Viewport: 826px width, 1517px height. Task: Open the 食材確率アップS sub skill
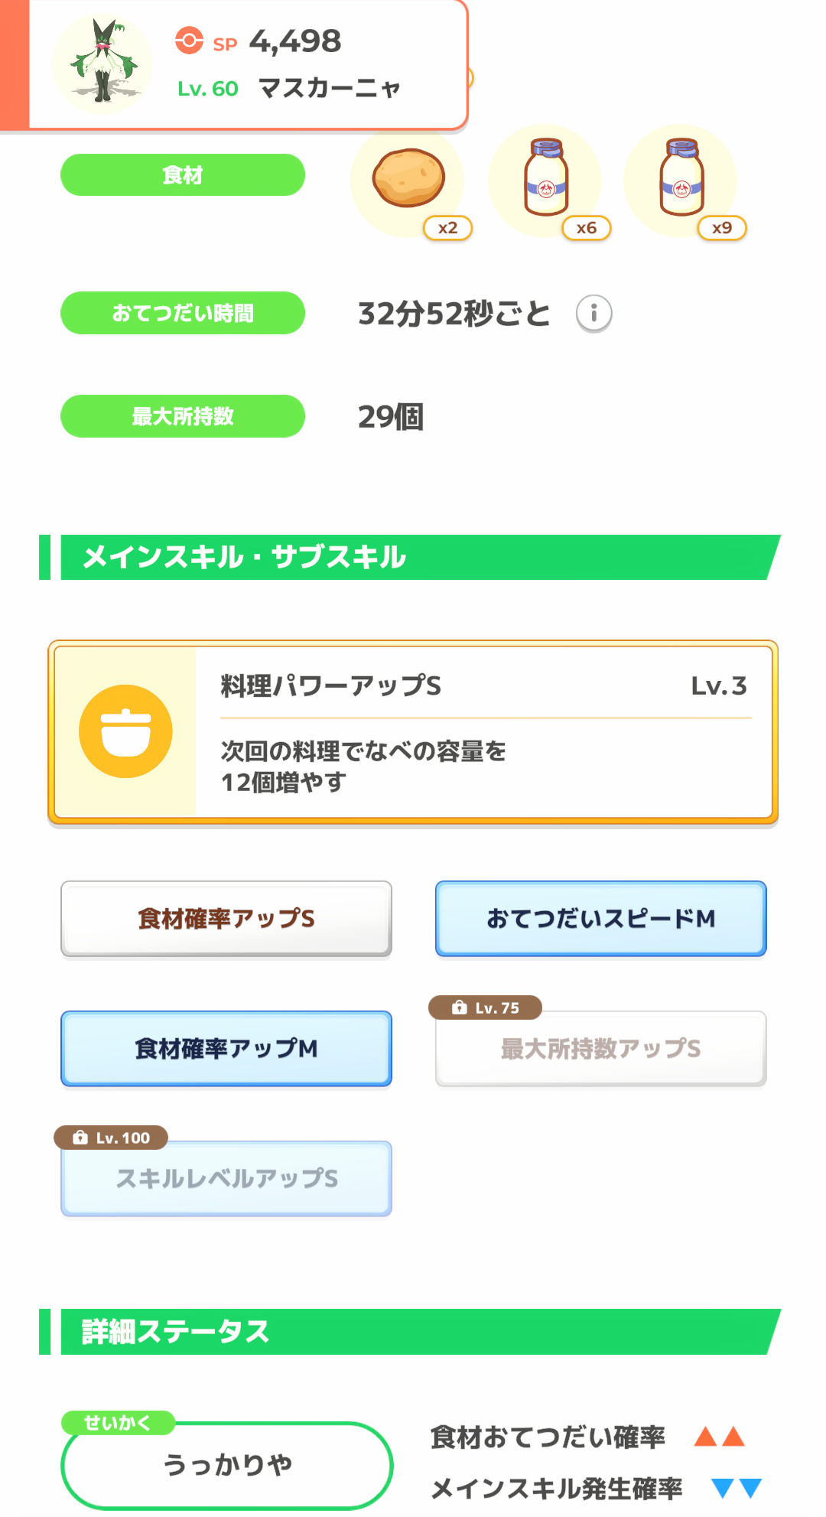pyautogui.click(x=226, y=918)
